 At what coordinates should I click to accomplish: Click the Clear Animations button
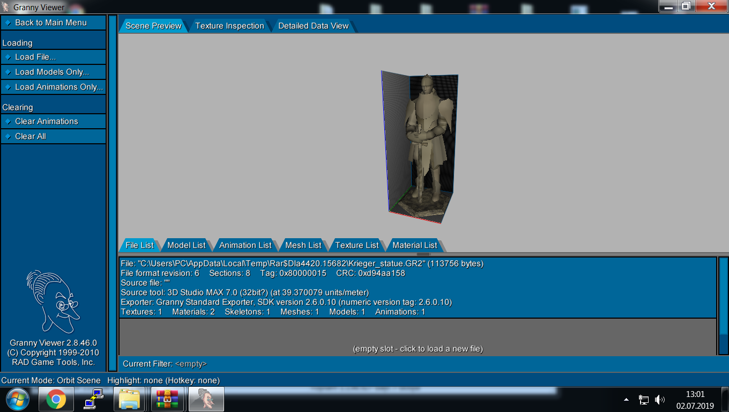(54, 121)
